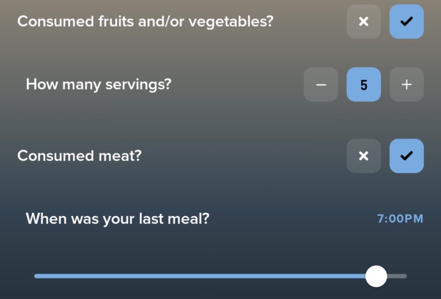Click the white last meal slider handle
441x299 pixels.
[x=376, y=276]
